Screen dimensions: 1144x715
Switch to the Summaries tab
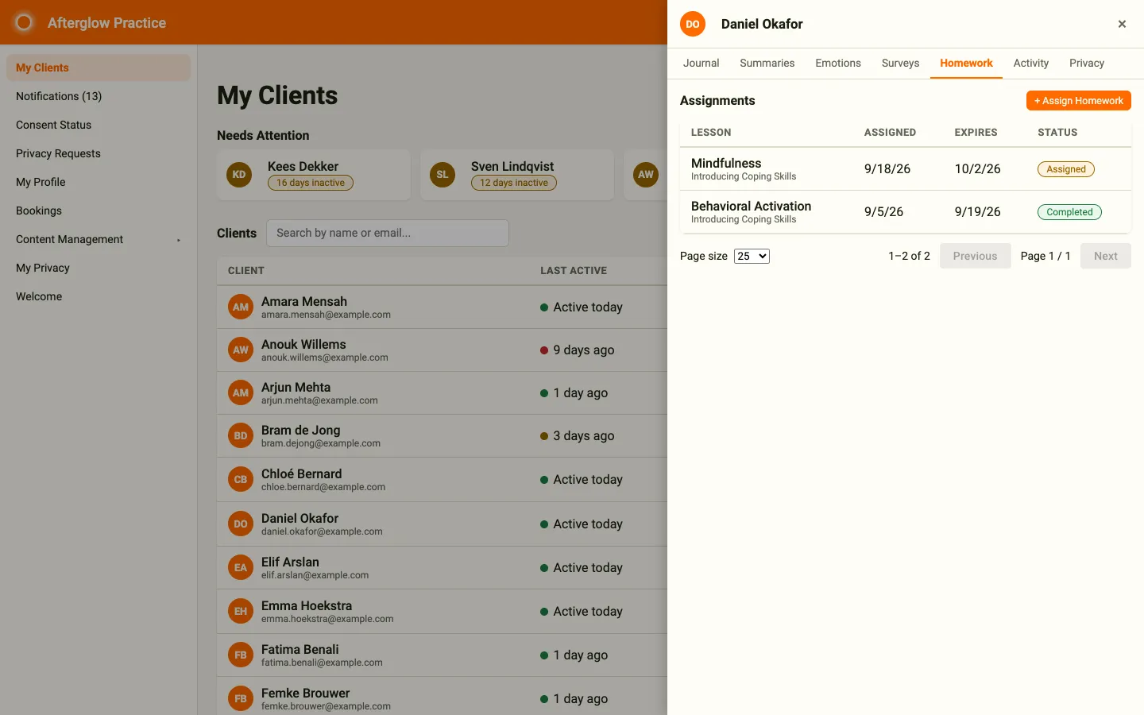coord(767,63)
